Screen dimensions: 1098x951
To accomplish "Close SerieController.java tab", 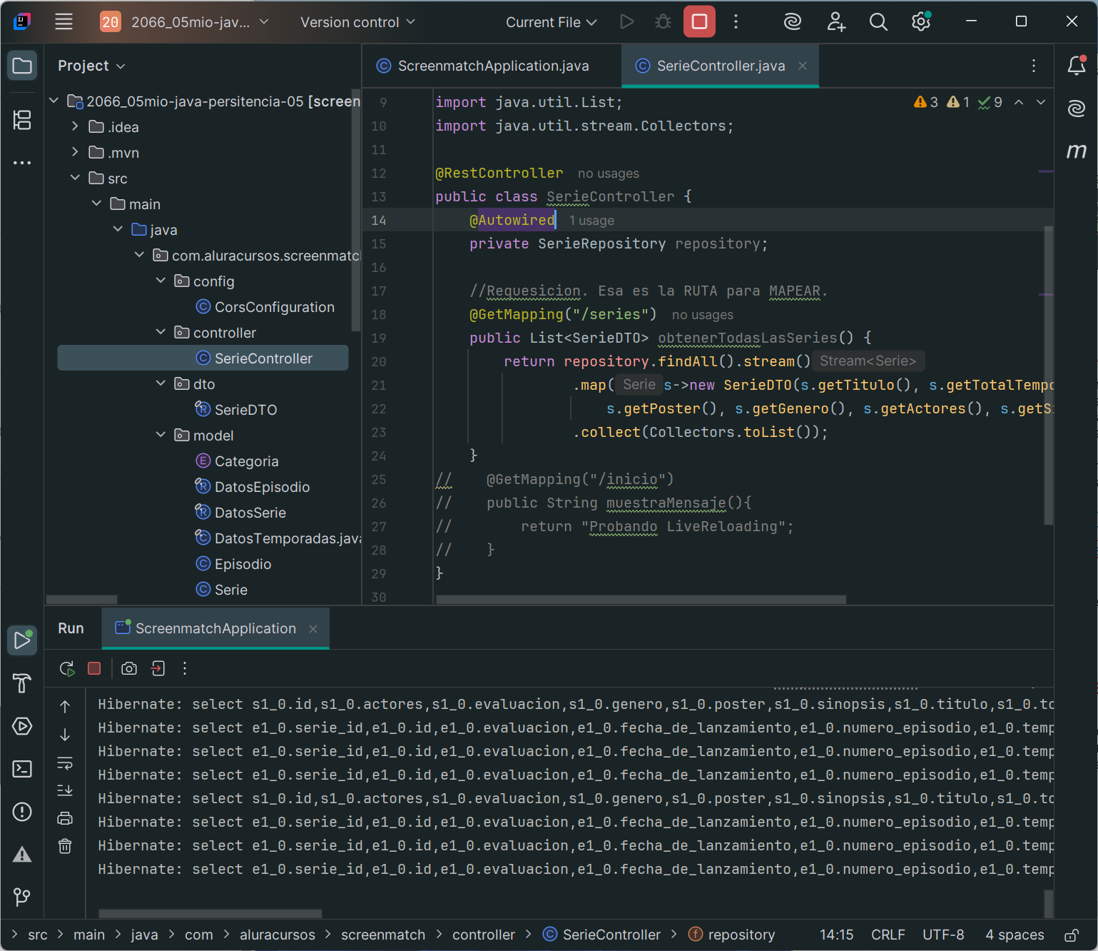I will click(803, 66).
